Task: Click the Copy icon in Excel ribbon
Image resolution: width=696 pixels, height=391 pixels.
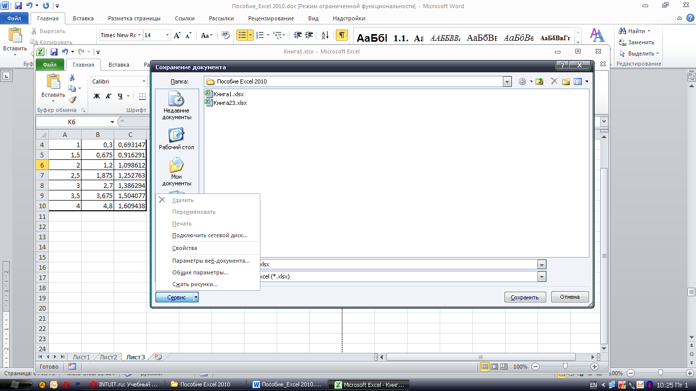Action: (x=72, y=89)
